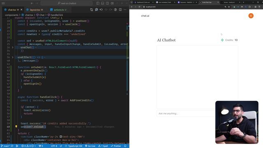Expand the folded useChat block at line 26

pos(12,48)
